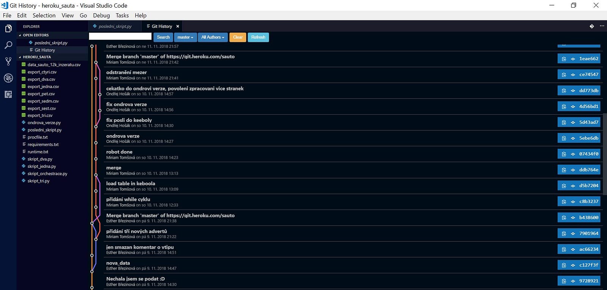Open the View menu
This screenshot has height=290, width=607.
[68, 16]
